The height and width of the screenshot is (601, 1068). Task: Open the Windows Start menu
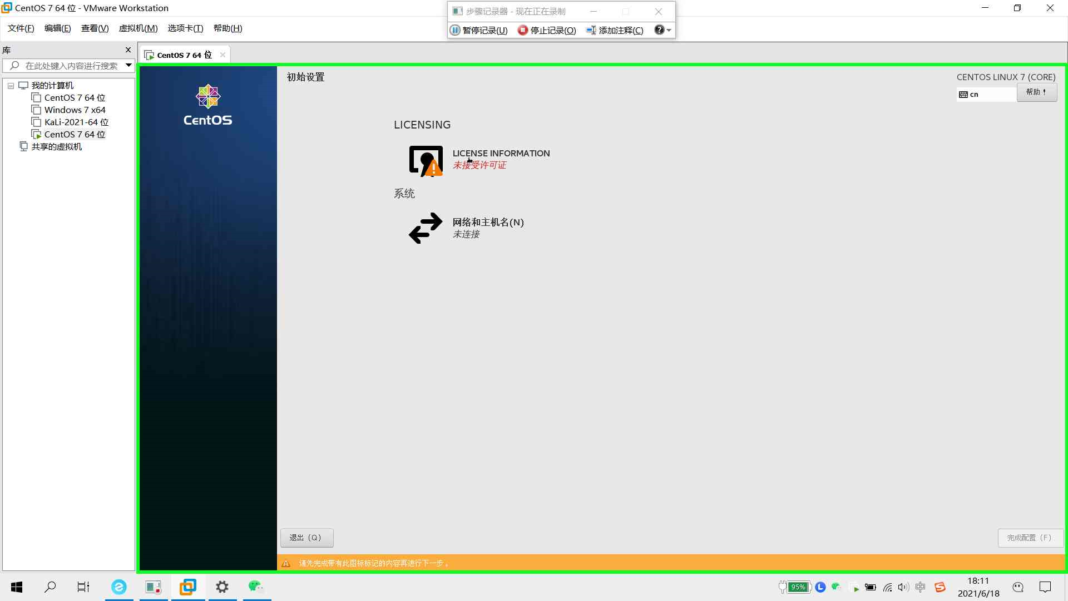point(17,587)
